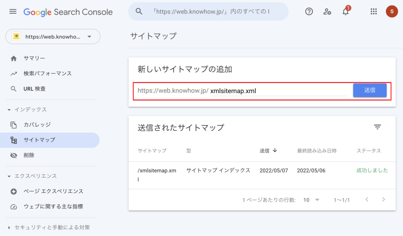Open カバレッジ report
The image size is (403, 236).
click(x=37, y=125)
